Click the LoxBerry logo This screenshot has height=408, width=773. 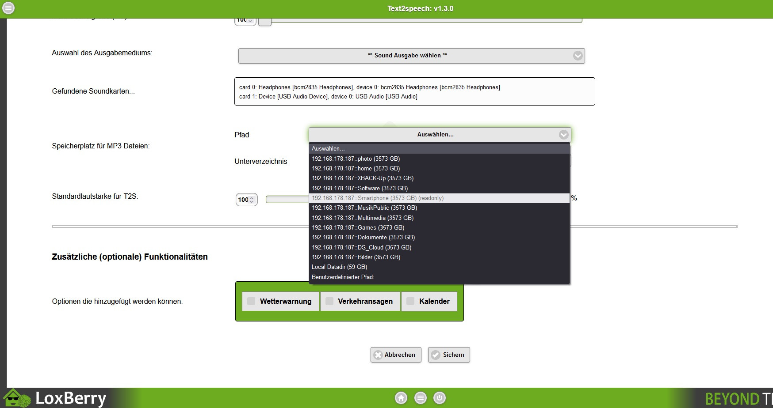(55, 398)
